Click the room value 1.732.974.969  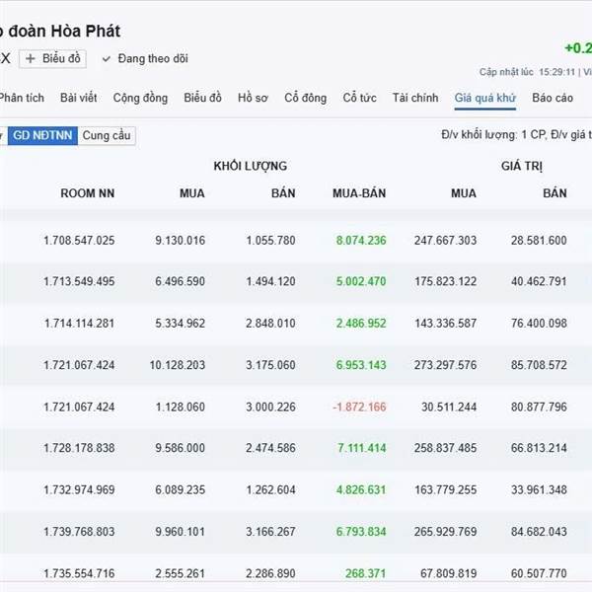(79, 490)
